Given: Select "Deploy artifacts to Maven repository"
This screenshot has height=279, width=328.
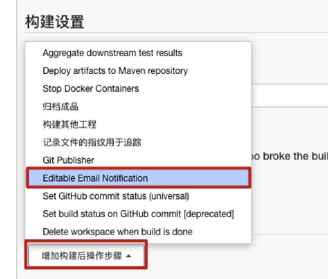Looking at the screenshot, I should coord(115,71).
